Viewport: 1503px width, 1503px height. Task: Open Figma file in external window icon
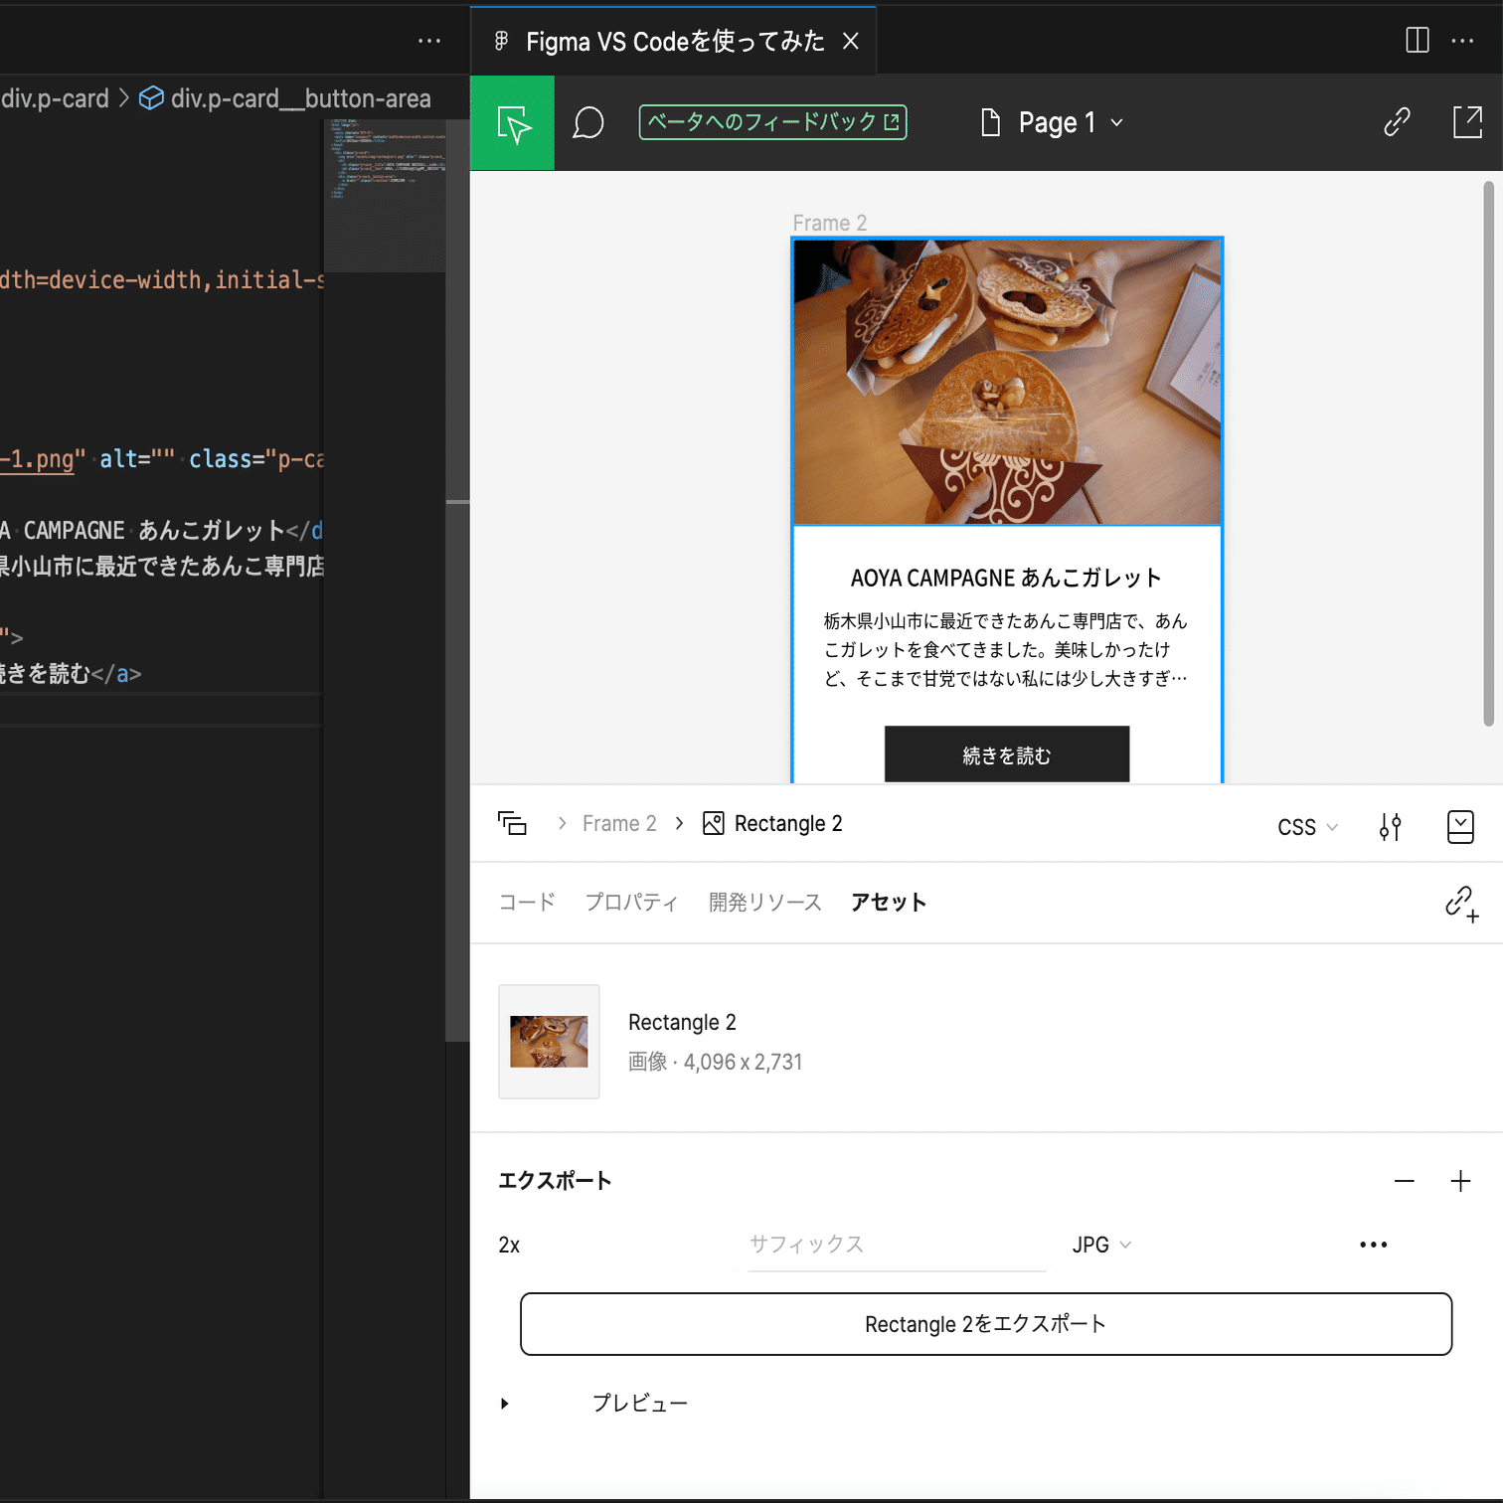point(1467,122)
